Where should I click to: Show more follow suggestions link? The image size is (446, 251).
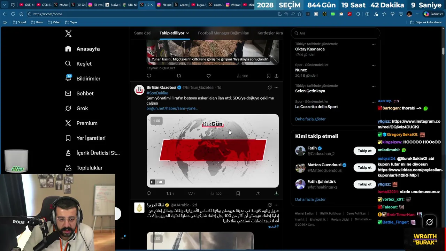pyautogui.click(x=310, y=199)
